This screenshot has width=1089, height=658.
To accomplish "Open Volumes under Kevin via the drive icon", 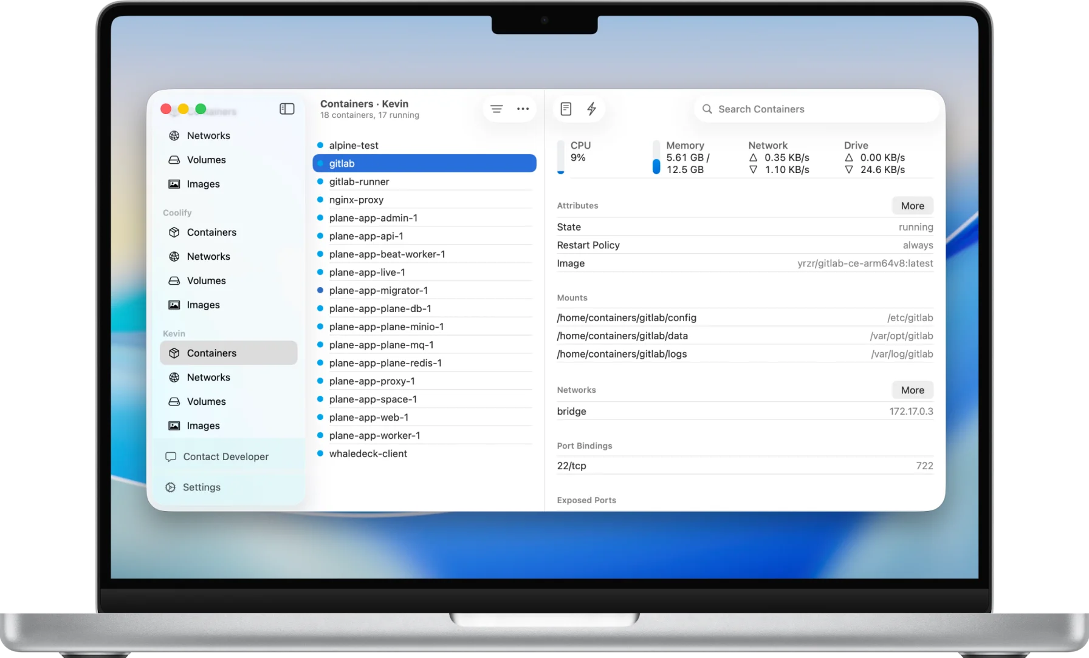I will click(207, 401).
